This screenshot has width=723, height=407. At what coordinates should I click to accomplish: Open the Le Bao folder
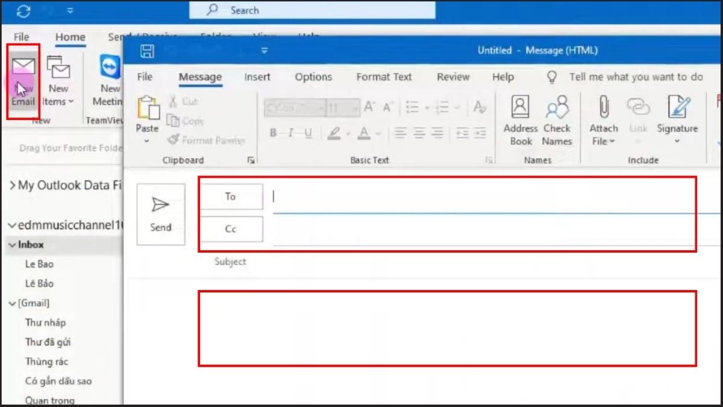pyautogui.click(x=39, y=264)
